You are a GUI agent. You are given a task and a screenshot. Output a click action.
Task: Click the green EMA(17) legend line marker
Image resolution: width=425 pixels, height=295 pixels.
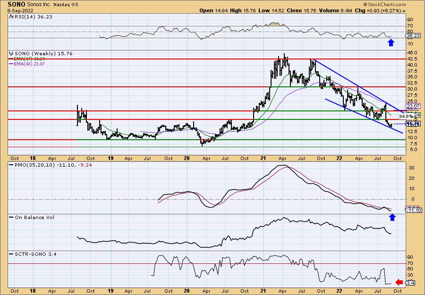[x=12, y=59]
